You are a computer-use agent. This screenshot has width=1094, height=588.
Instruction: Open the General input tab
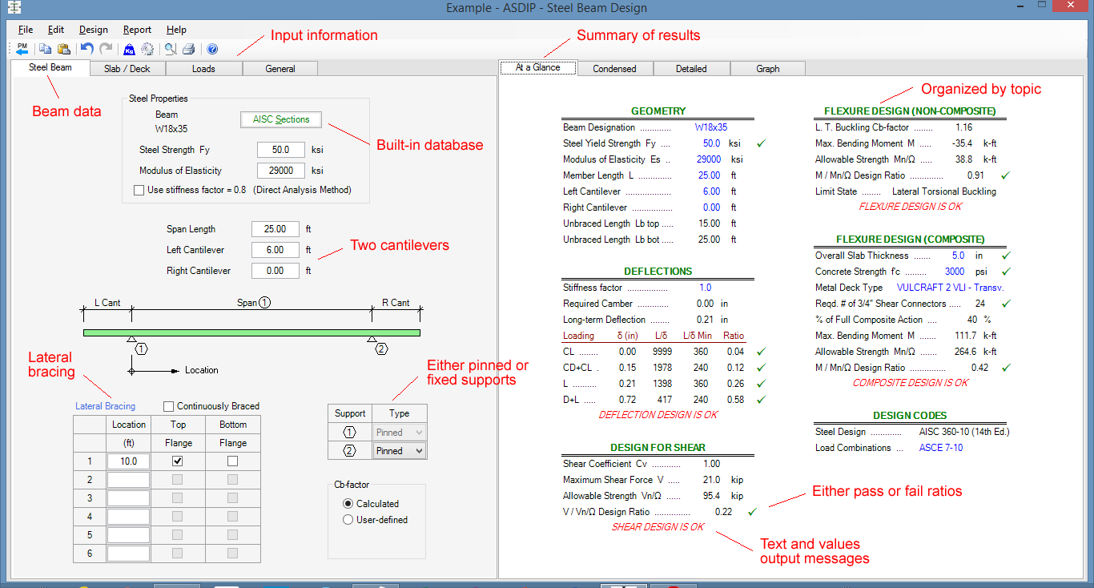point(280,69)
